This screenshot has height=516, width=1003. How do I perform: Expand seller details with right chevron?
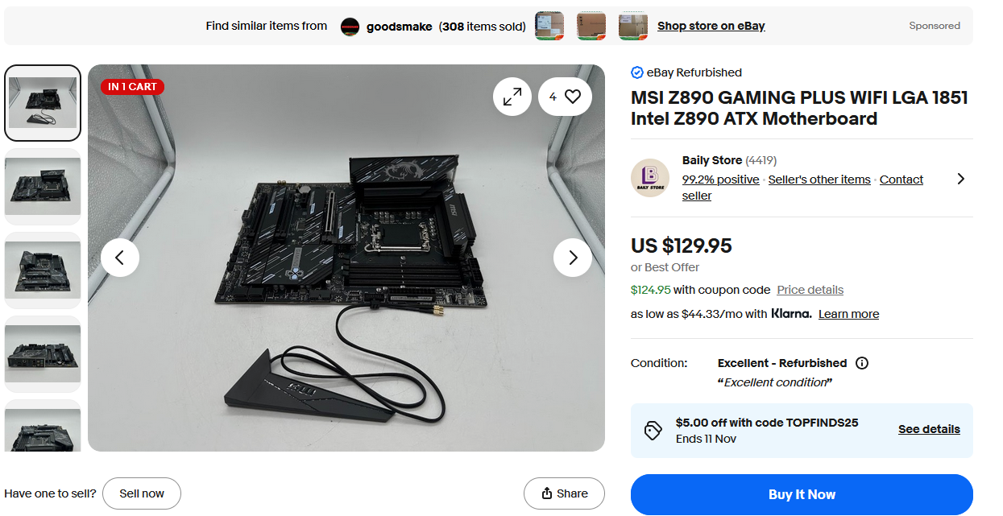click(960, 179)
